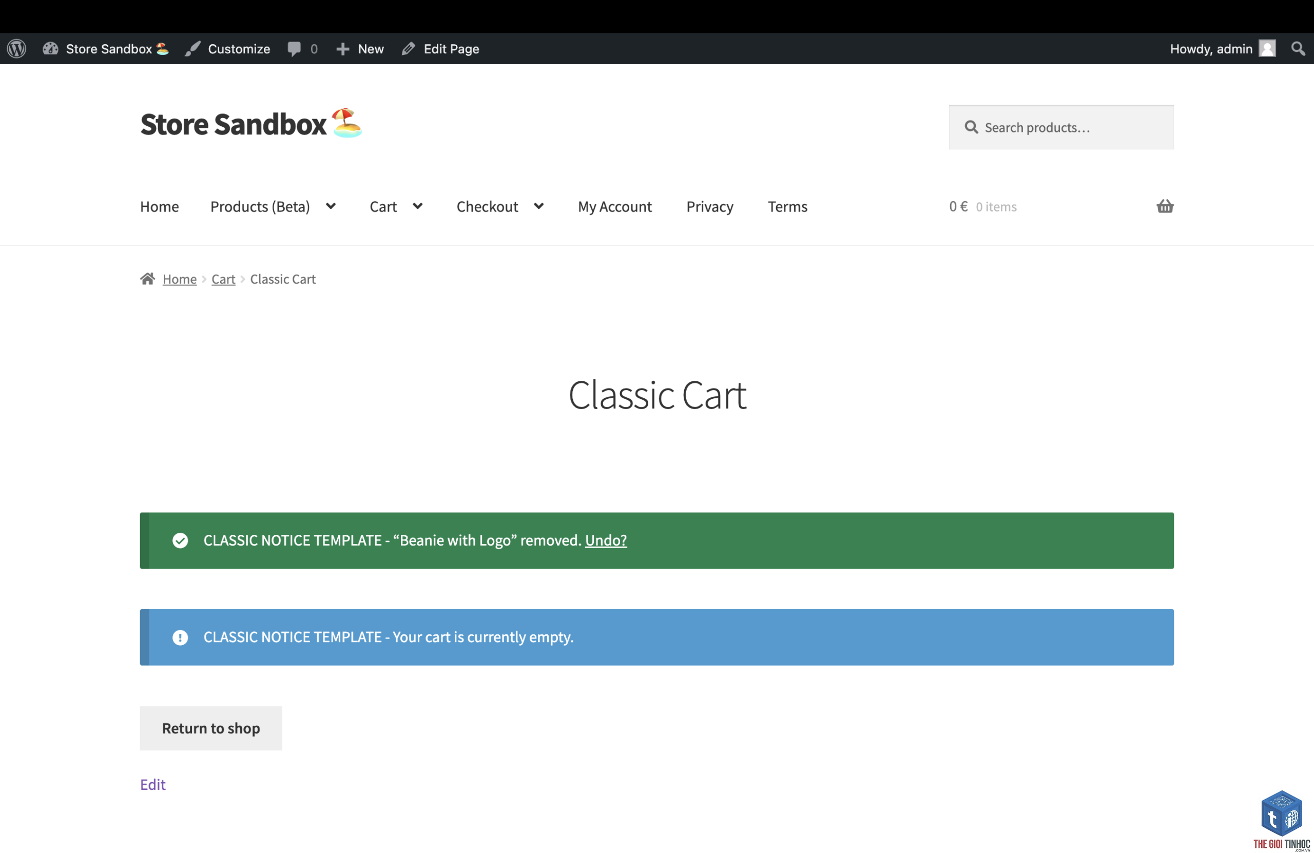1314x853 pixels.
Task: Click the cart is currently empty notice text
Action: [388, 637]
